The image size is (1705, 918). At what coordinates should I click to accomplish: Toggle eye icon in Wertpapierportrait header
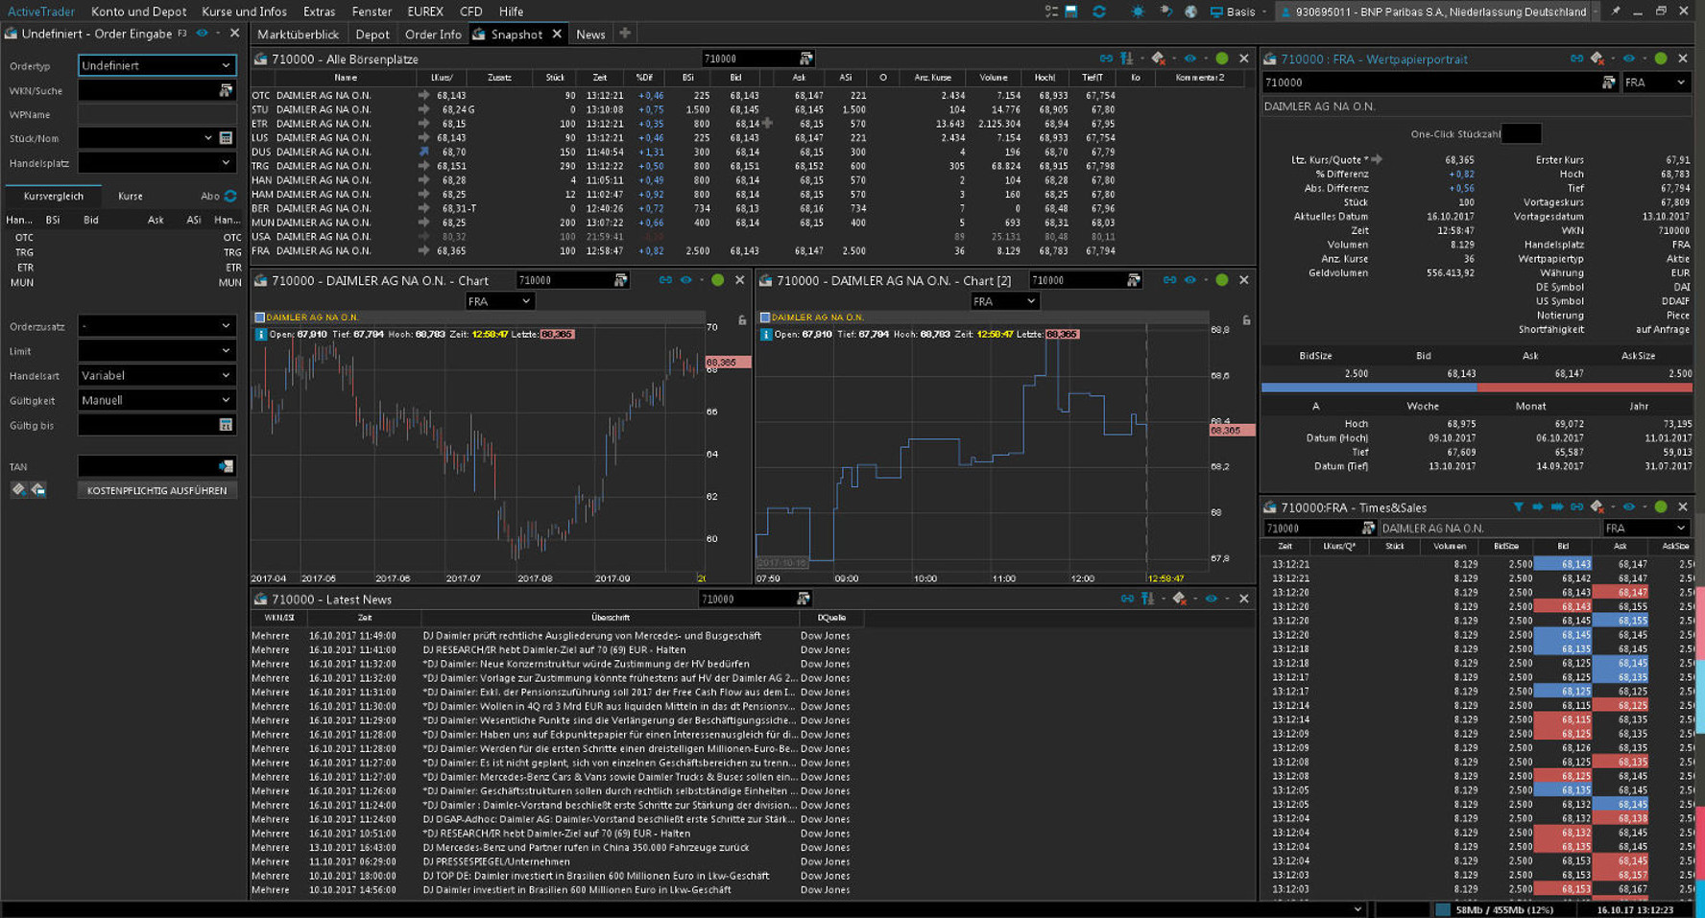1629,59
